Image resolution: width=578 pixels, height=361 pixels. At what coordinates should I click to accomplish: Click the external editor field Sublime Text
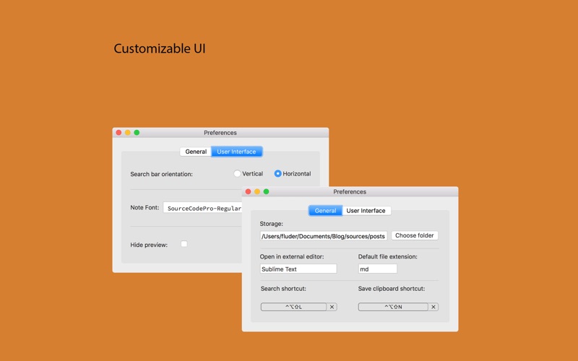(298, 269)
